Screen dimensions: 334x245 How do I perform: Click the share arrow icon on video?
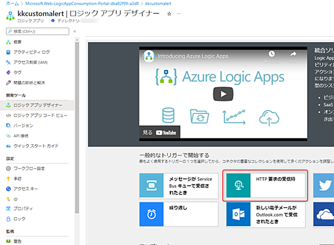tap(294, 54)
